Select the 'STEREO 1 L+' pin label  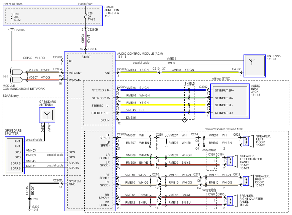click(101, 113)
